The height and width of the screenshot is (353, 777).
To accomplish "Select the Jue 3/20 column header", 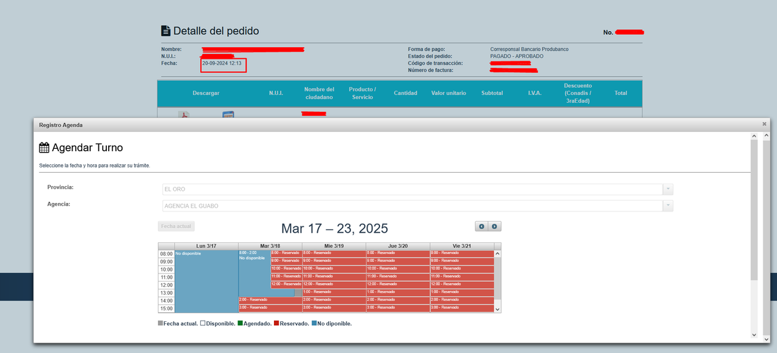I will (398, 246).
